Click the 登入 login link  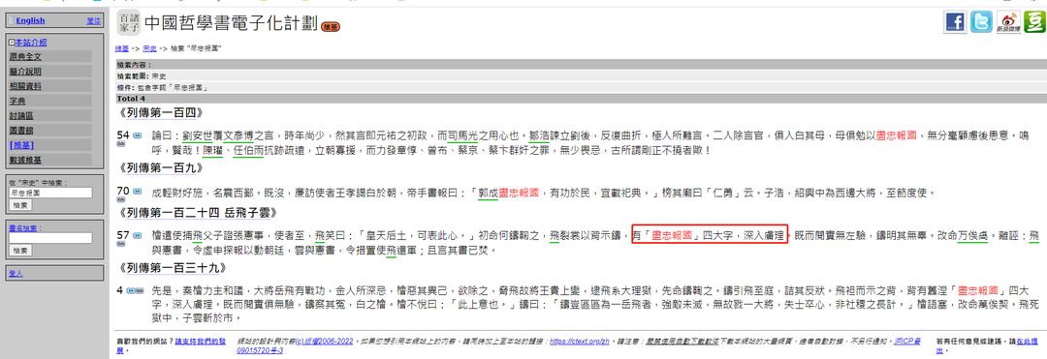pyautogui.click(x=16, y=273)
